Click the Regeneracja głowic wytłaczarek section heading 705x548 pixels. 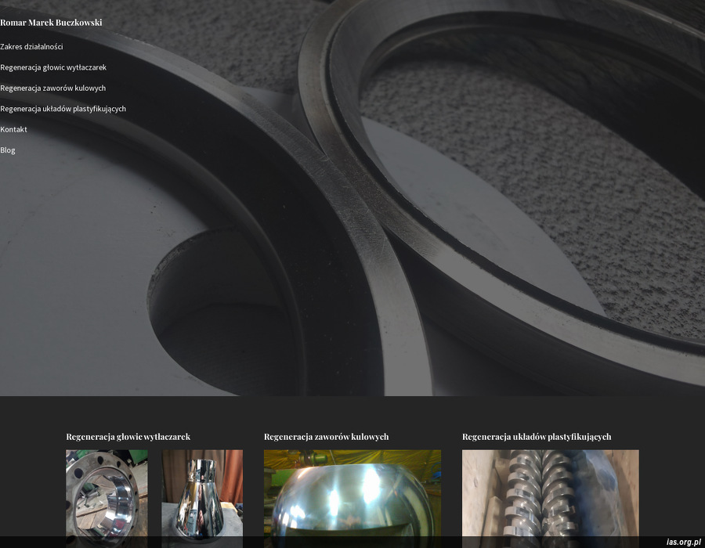pos(128,437)
